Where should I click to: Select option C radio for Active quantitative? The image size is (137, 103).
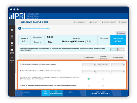[x=103, y=79]
